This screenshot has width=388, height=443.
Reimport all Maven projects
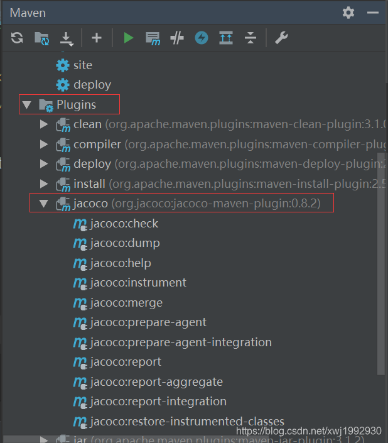17,38
